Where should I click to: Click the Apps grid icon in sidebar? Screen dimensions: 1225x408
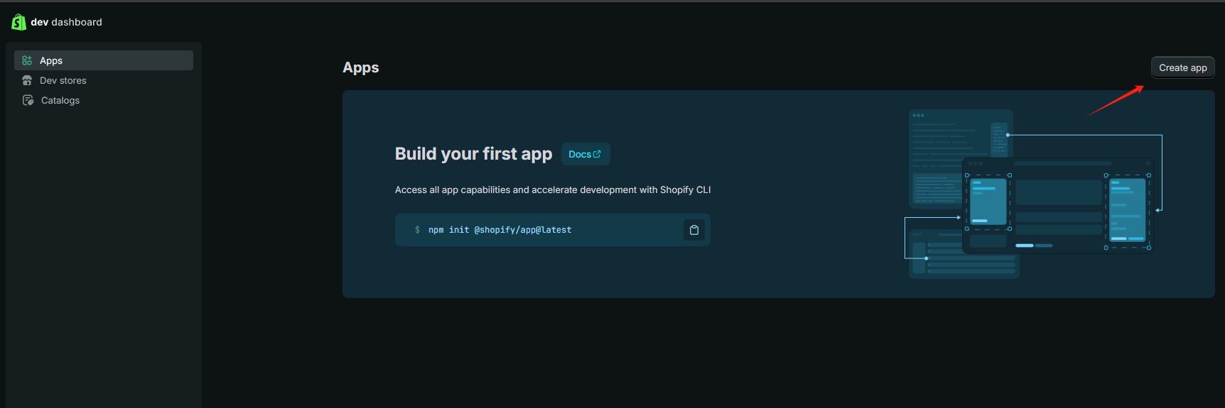click(27, 60)
